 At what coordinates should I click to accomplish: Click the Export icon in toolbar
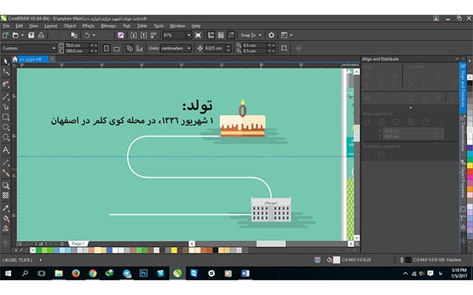[143, 35]
